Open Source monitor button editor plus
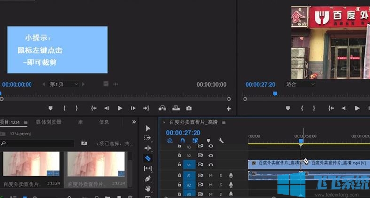370x198 pixels. (229, 109)
